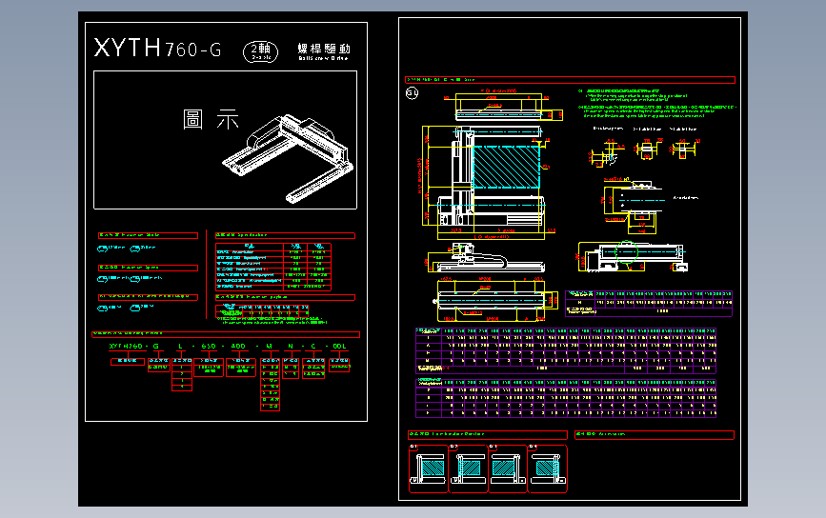The image size is (826, 518).
Task: Click the Specification section header bar
Action: click(x=285, y=235)
